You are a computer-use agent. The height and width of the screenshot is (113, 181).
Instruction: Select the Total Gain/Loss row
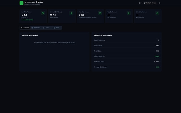click(126, 56)
